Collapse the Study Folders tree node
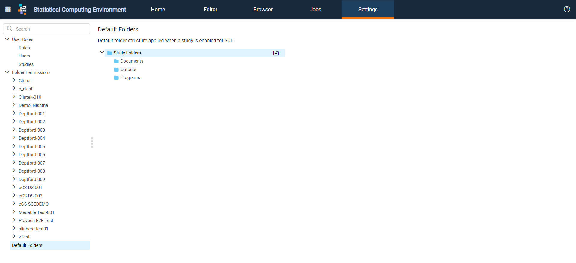 (x=102, y=52)
